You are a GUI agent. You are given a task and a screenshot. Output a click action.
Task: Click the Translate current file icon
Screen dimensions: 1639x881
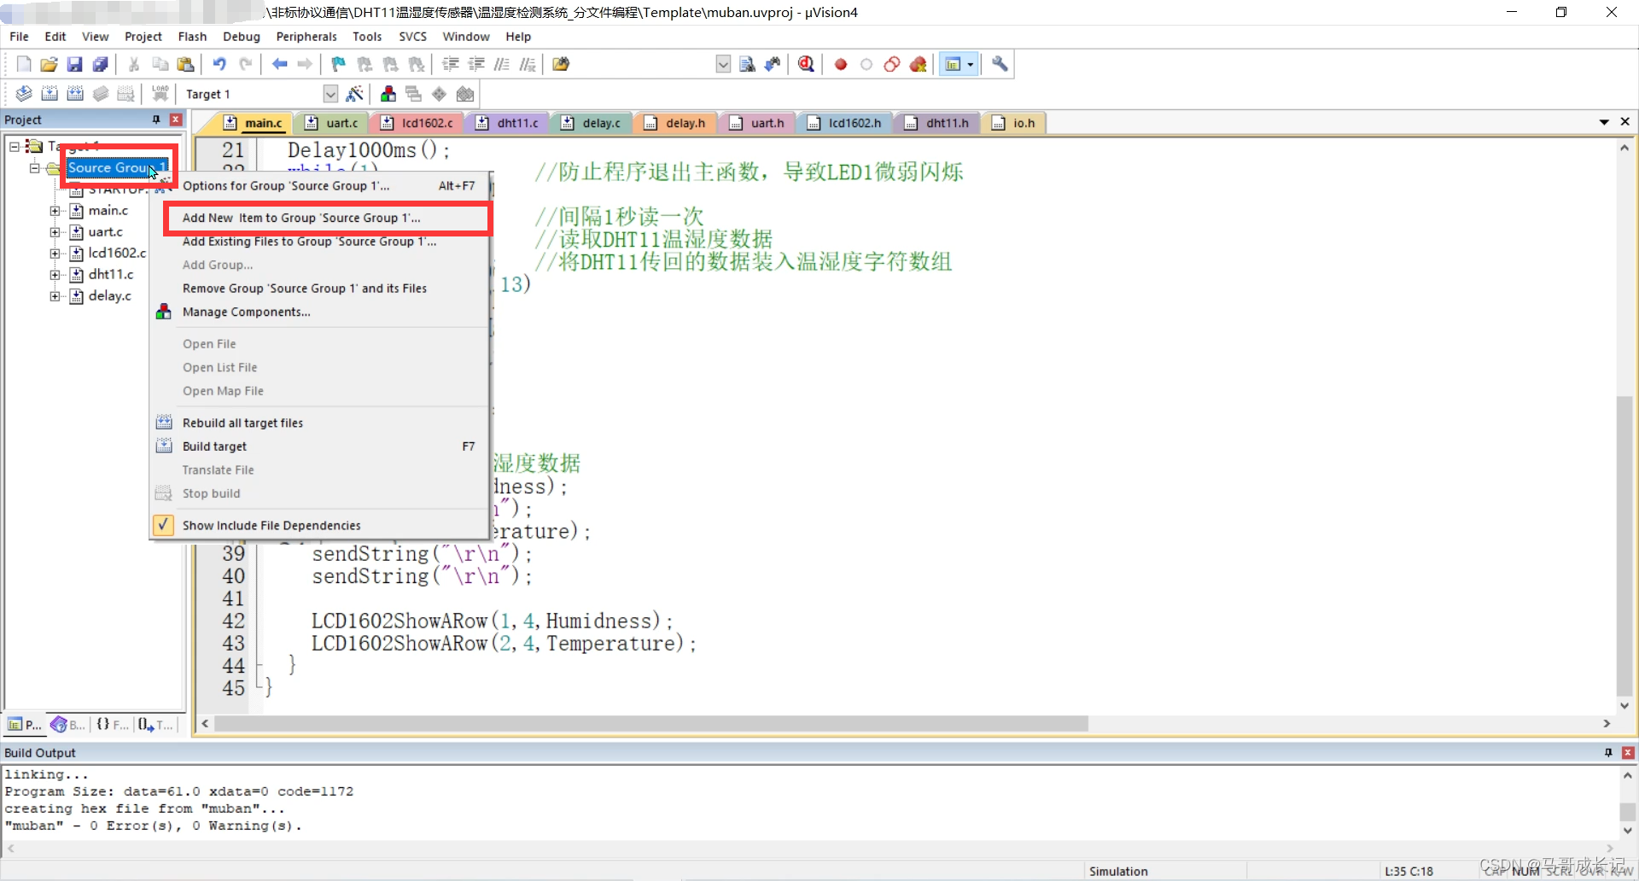click(24, 94)
